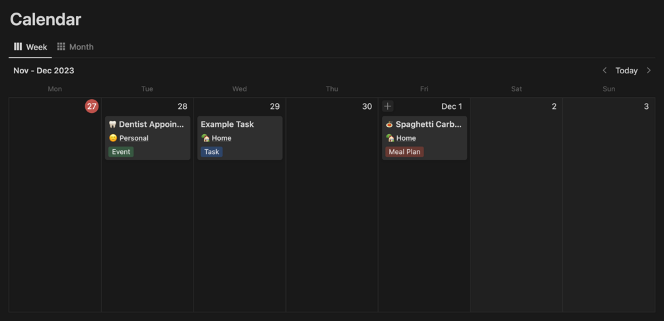Viewport: 664px width, 321px height.
Task: Click the house icon on Example Task
Action: [205, 138]
